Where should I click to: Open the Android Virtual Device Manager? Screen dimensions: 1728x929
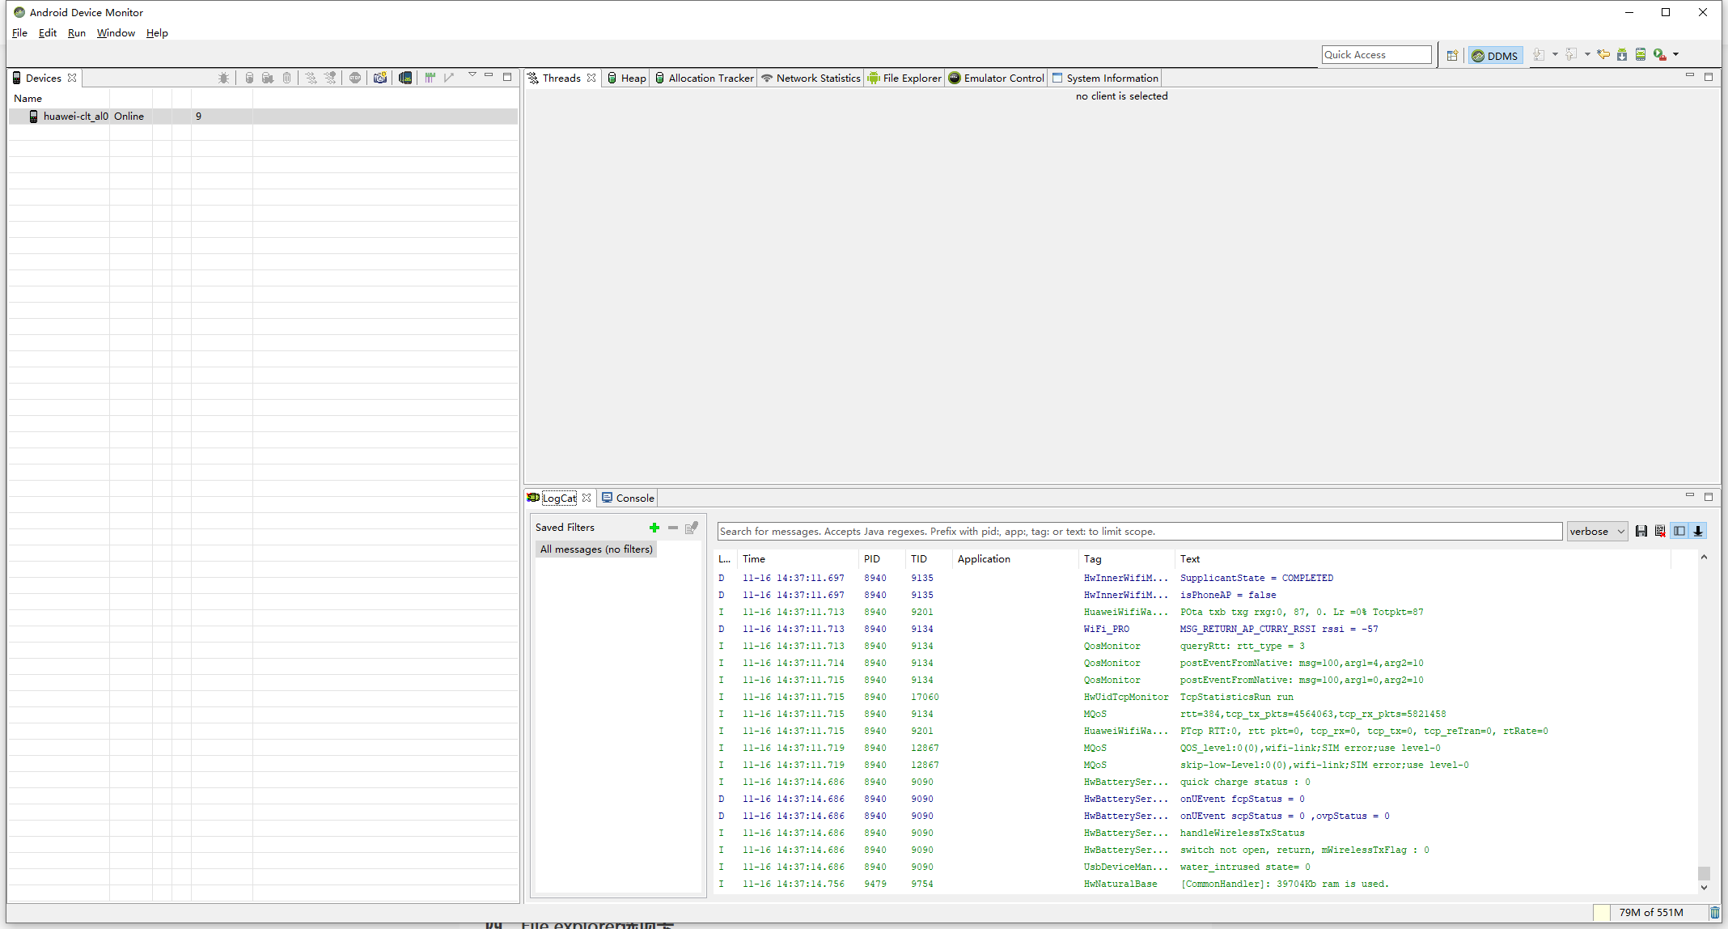tap(1641, 55)
